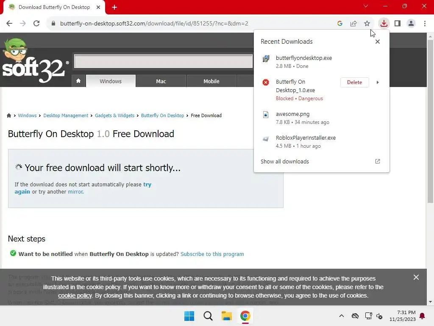
Task: Bookmark this page with star icon
Action: click(367, 23)
